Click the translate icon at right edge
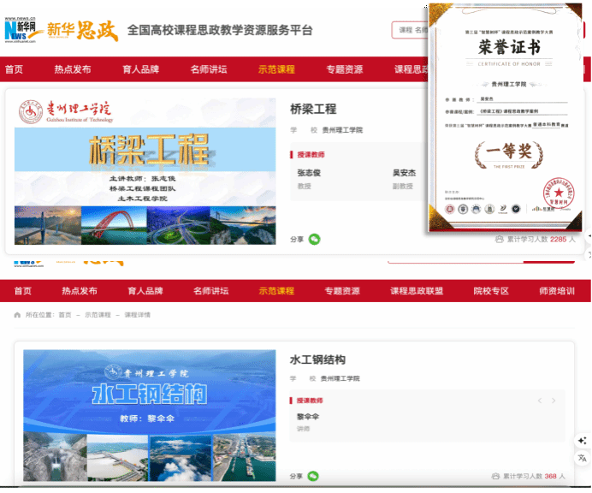The width and height of the screenshot is (592, 493). [583, 458]
